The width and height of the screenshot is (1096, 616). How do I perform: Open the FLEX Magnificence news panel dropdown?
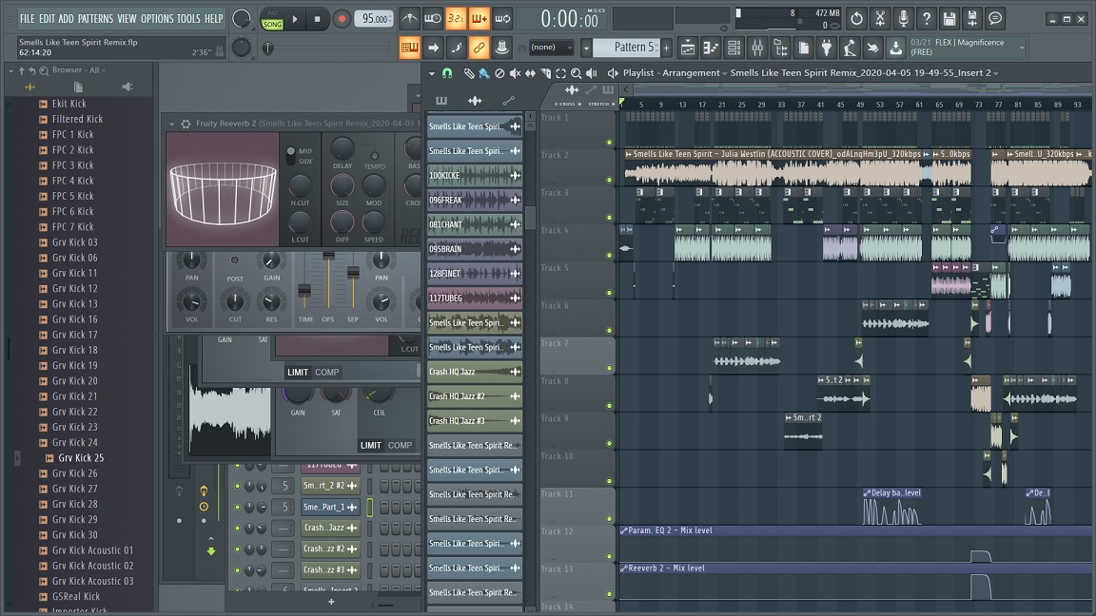pos(1022,48)
